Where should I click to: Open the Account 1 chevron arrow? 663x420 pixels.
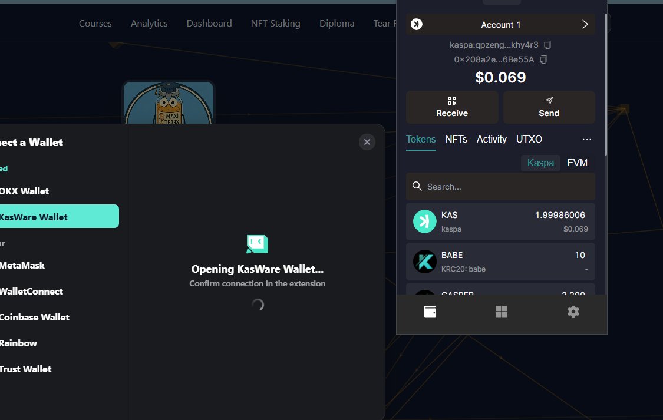(585, 25)
